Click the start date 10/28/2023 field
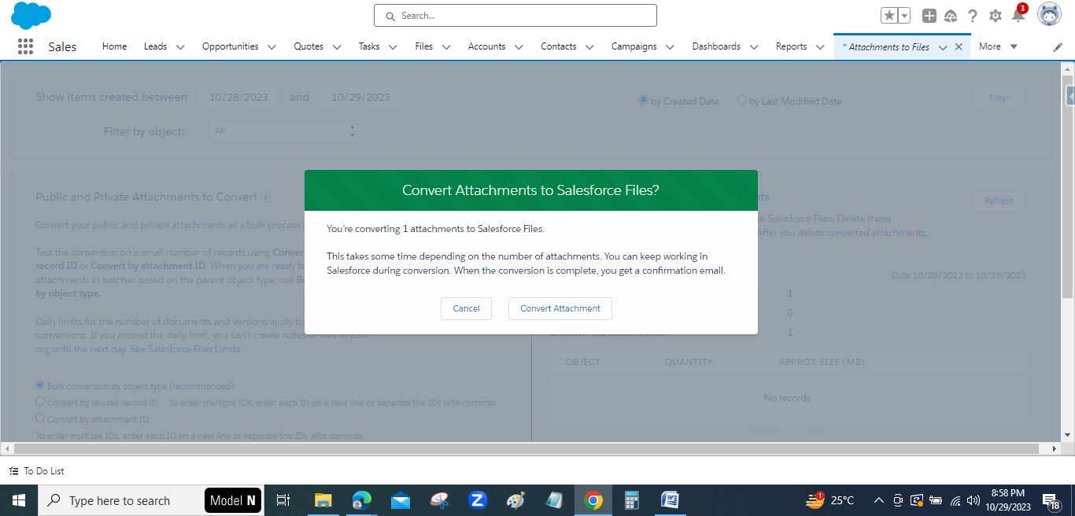This screenshot has width=1075, height=516. (x=238, y=98)
